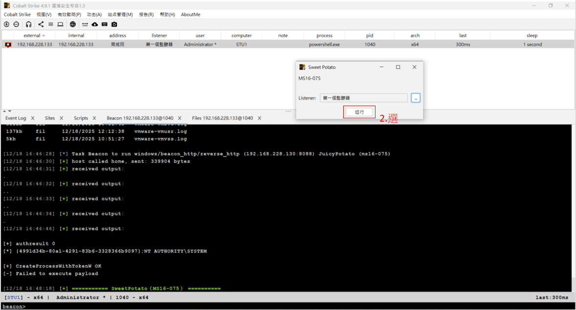Image resolution: width=576 pixels, height=310 pixels.
Task: Open the AboutMe menu
Action: 191,15
